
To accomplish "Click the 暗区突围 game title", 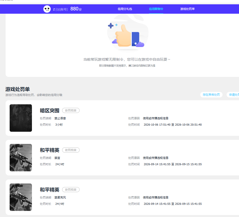I will [49, 110].
